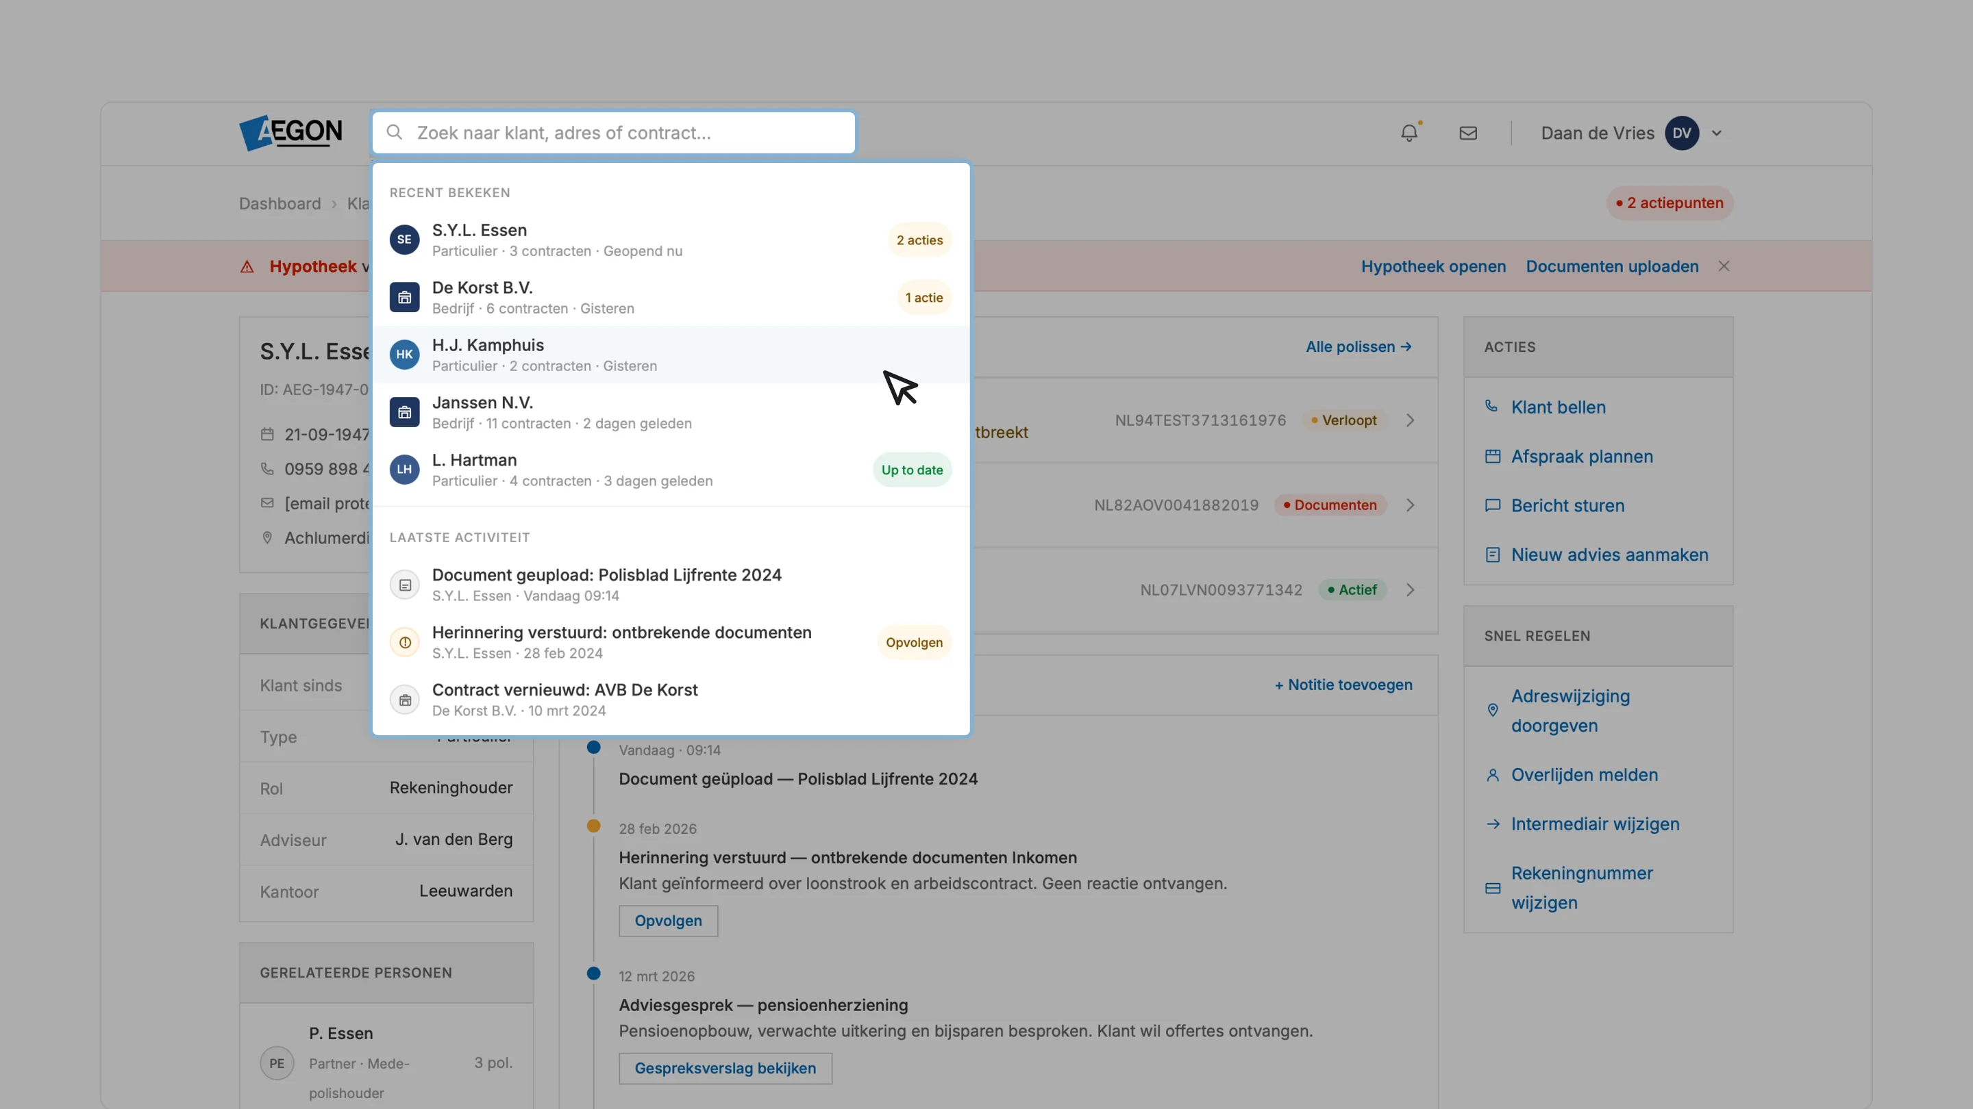Click the Documenten status tag
The width and height of the screenshot is (1973, 1109).
(x=1330, y=505)
